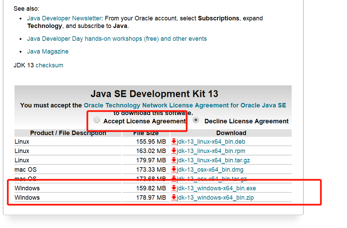Click download arrow icon beside windows exe file

174,188
